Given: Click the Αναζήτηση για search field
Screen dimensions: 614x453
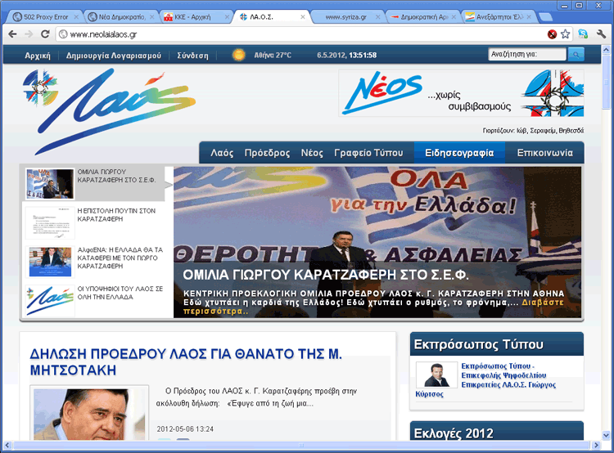Looking at the screenshot, I should click(527, 54).
